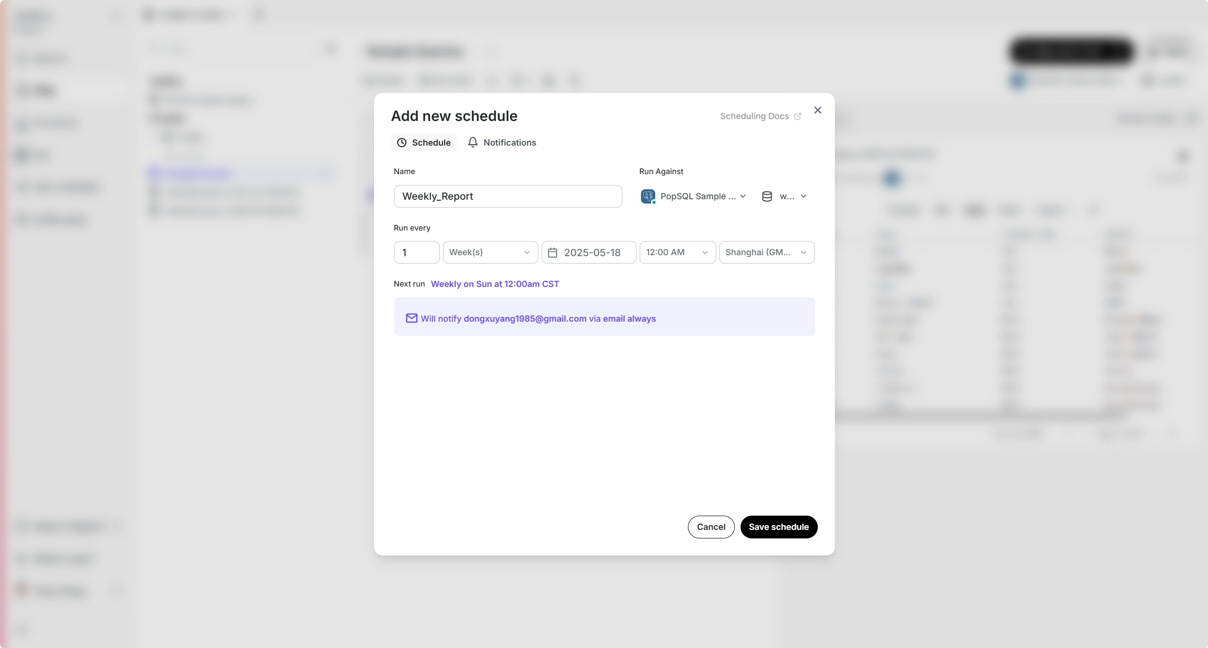This screenshot has height=648, width=1208.
Task: Click the calendar icon in the date field
Action: 552,253
